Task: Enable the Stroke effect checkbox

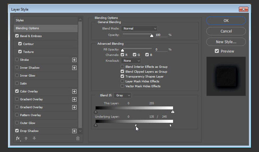Action: [x=17, y=59]
